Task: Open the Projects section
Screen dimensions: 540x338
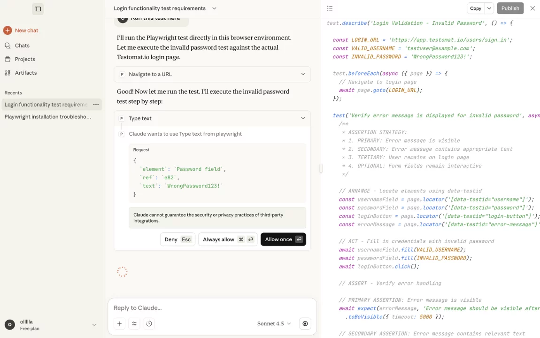Action: (x=24, y=59)
